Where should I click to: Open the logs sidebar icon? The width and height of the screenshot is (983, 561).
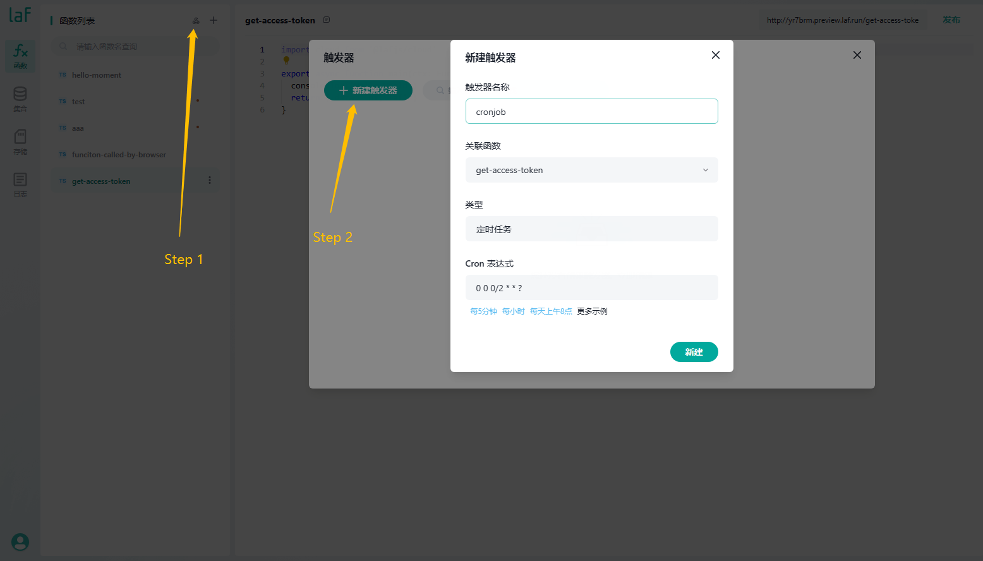[20, 184]
